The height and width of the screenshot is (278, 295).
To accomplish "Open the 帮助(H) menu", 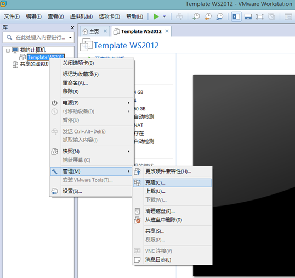I will click(x=135, y=16).
